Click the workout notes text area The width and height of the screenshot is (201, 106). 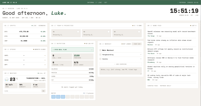pyautogui.click(x=121, y=71)
